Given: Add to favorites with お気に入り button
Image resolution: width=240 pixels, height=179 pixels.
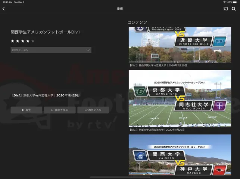Looking at the screenshot, I should click(x=93, y=110).
